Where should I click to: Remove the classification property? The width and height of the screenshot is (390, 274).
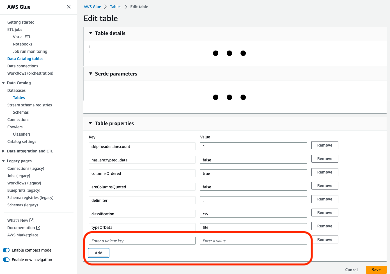(325, 212)
